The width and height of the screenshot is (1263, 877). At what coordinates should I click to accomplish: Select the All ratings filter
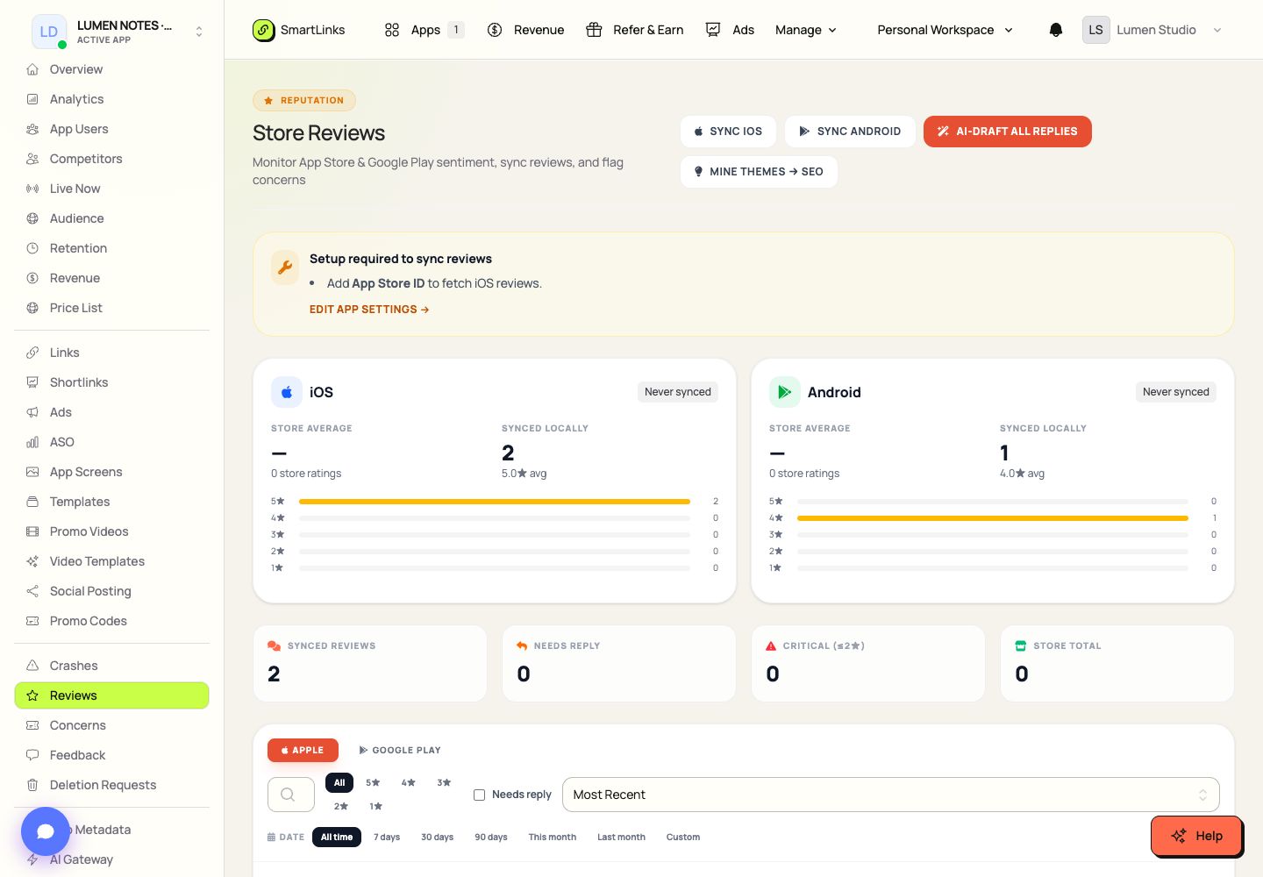pyautogui.click(x=339, y=782)
